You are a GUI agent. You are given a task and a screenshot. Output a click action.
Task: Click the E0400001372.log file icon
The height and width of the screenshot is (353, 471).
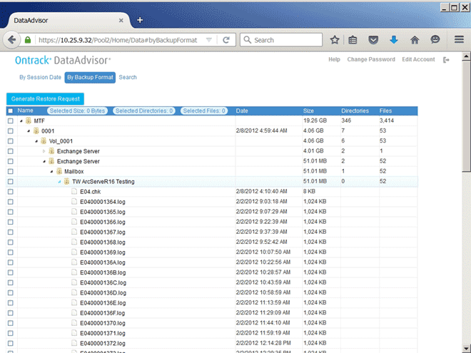tap(74, 343)
